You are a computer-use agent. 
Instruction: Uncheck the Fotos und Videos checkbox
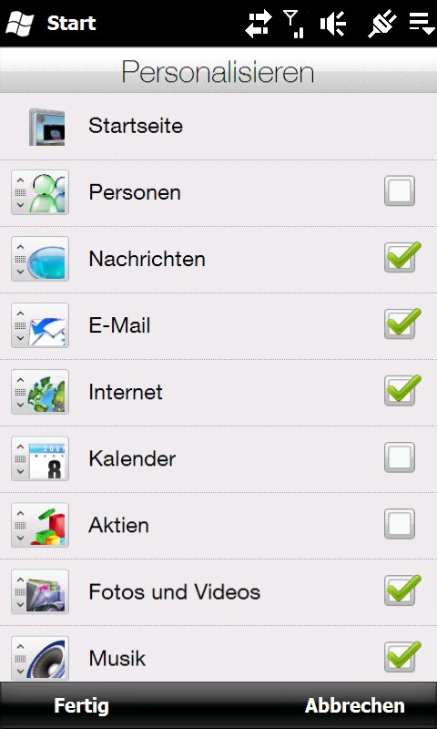point(401,590)
